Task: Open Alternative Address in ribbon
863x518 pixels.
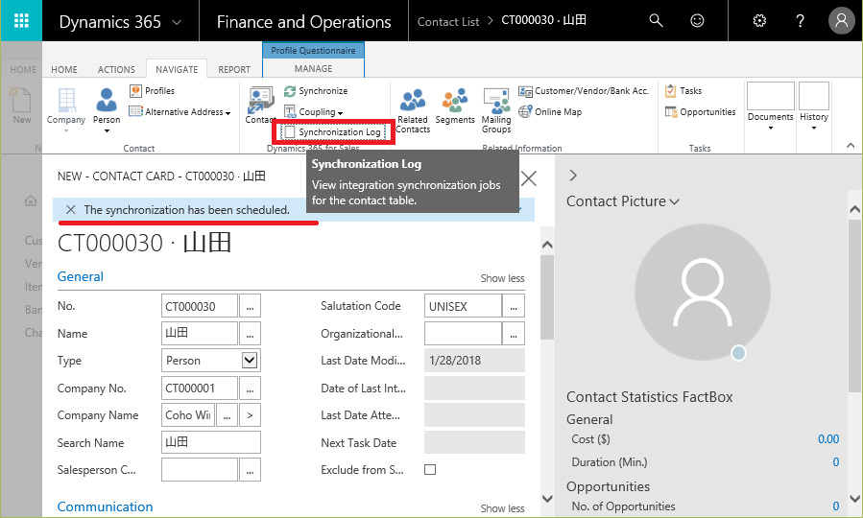Action: coord(180,111)
